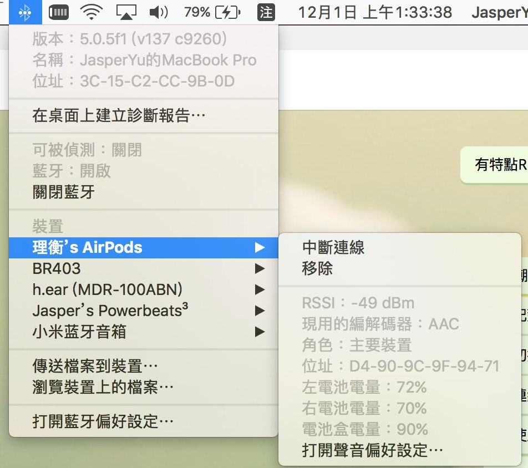Expand the 小米蓝牙音箱 submenu arrow
This screenshot has width=528, height=468.
coord(260,332)
